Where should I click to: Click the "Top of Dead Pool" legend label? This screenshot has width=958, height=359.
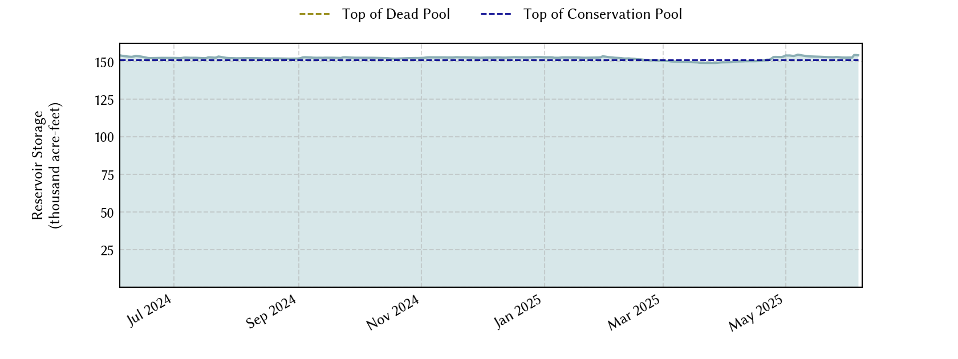coord(396,14)
